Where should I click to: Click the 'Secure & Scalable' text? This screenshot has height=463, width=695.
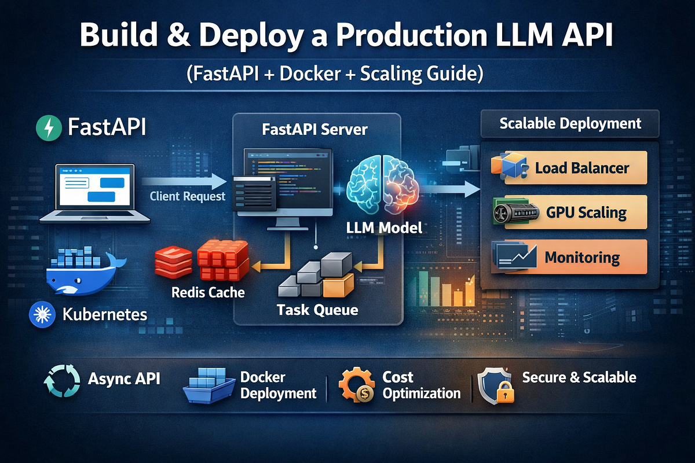point(579,377)
